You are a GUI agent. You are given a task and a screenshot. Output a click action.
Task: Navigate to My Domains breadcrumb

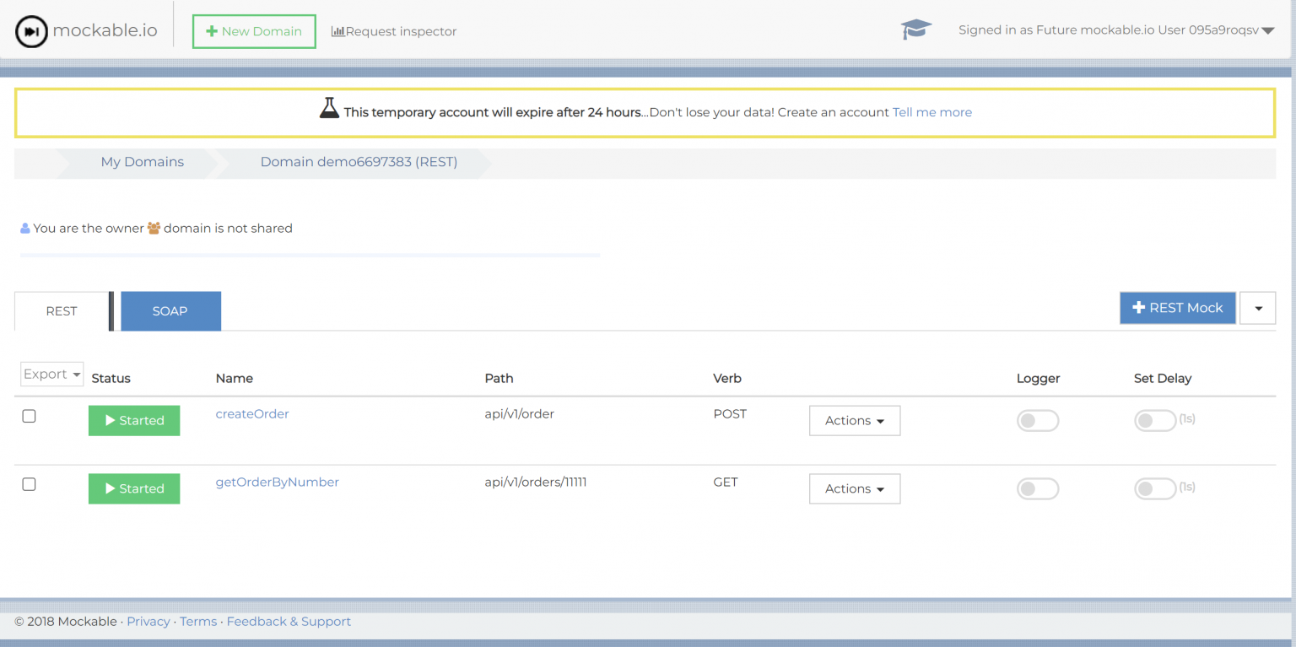point(142,162)
